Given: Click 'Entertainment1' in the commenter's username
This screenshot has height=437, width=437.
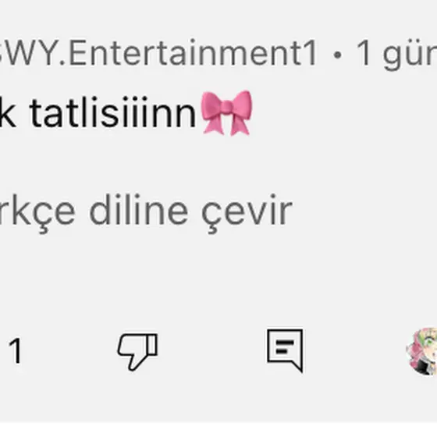Looking at the screenshot, I should [x=193, y=53].
